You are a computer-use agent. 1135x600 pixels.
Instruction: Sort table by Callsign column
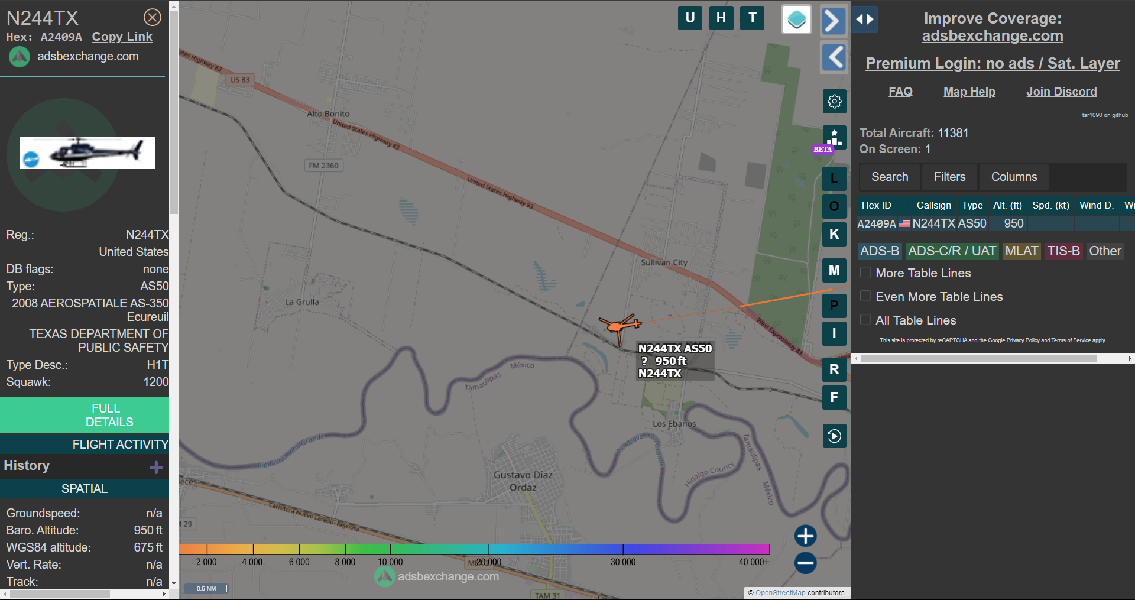coord(934,205)
